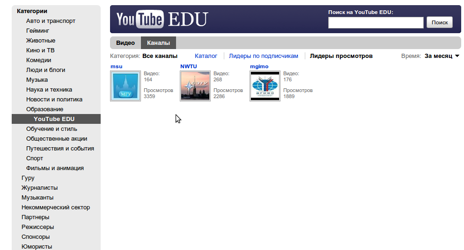
Task: Focus the YouTube EDU search field
Action: 376,22
